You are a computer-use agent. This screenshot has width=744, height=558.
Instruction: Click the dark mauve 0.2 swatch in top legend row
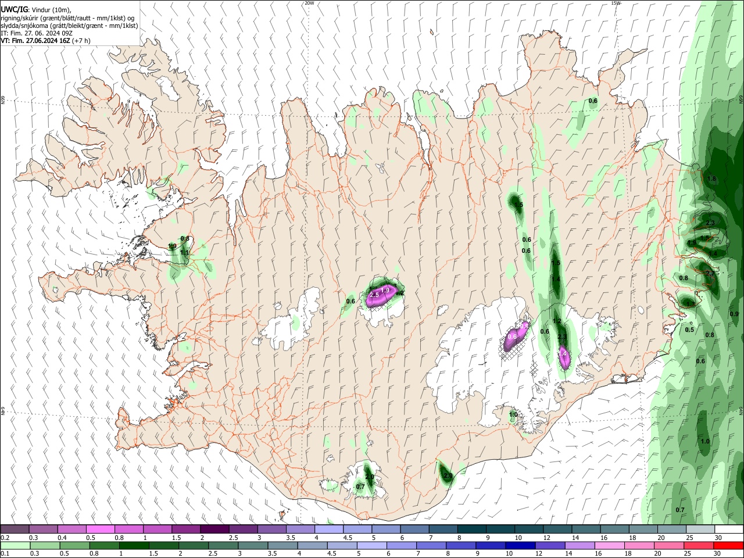pyautogui.click(x=15, y=529)
